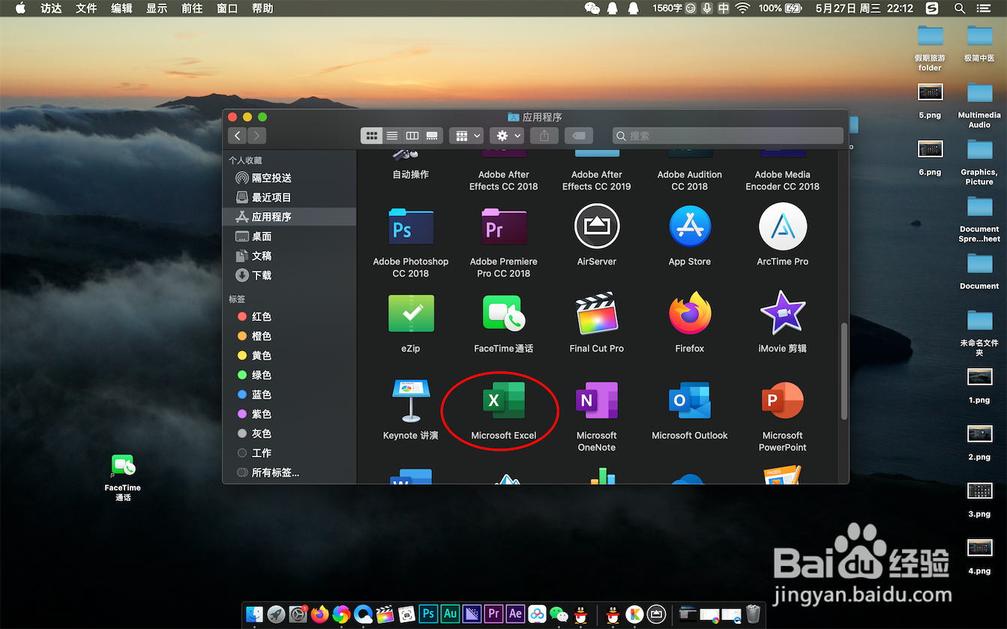Open Spotlight search in menu bar
This screenshot has width=1007, height=629.
[959, 8]
